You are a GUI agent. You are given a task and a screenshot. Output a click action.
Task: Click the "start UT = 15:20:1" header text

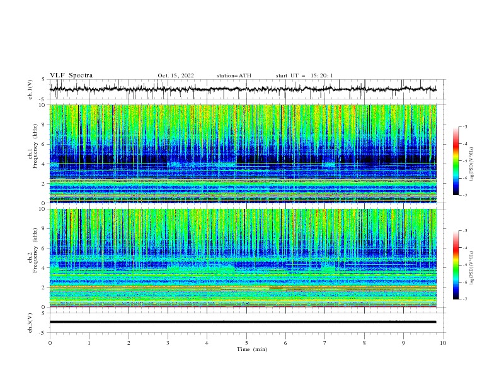304,75
